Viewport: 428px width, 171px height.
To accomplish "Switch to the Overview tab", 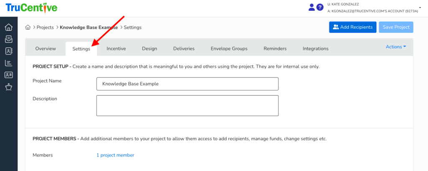I will coord(46,49).
